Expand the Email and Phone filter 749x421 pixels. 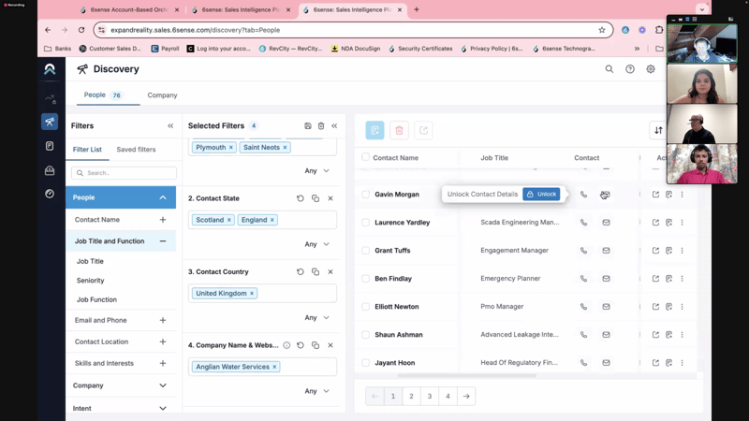pos(163,320)
